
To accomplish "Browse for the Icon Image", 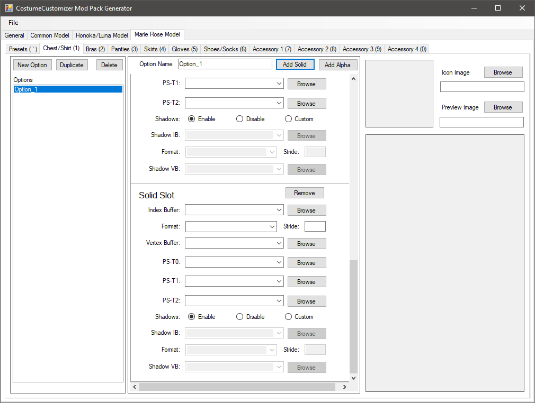I will tap(503, 72).
